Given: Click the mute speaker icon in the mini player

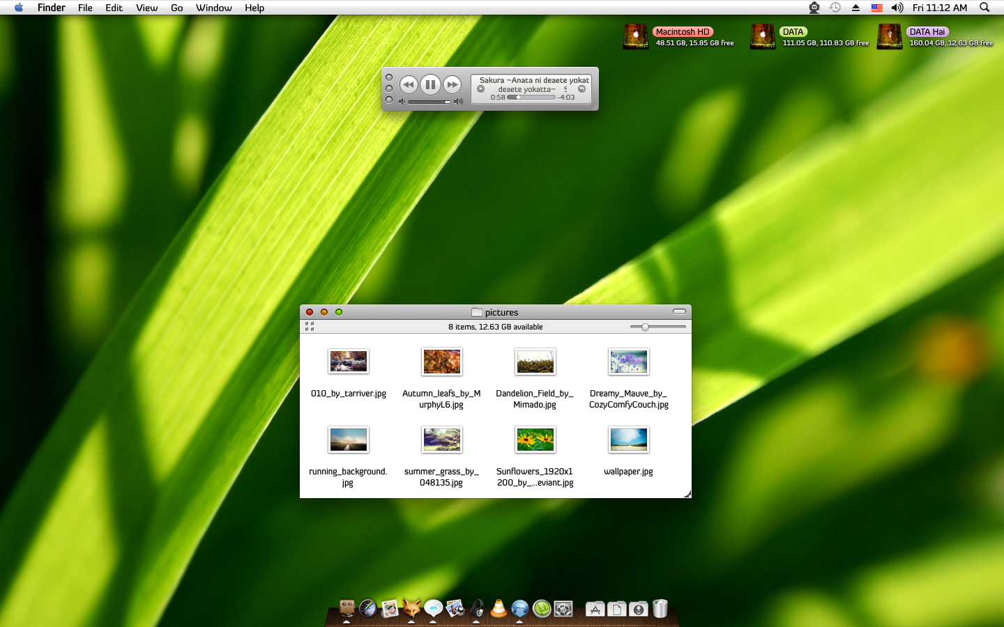Looking at the screenshot, I should point(402,102).
